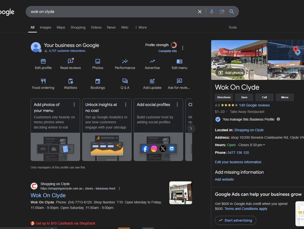This screenshot has width=304, height=229.
Task: Click the Add website link
Action: pyautogui.click(x=224, y=179)
